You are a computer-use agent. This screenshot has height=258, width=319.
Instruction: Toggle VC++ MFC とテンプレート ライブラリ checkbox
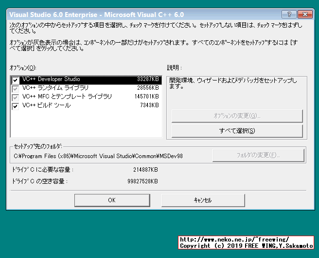[x=15, y=97]
